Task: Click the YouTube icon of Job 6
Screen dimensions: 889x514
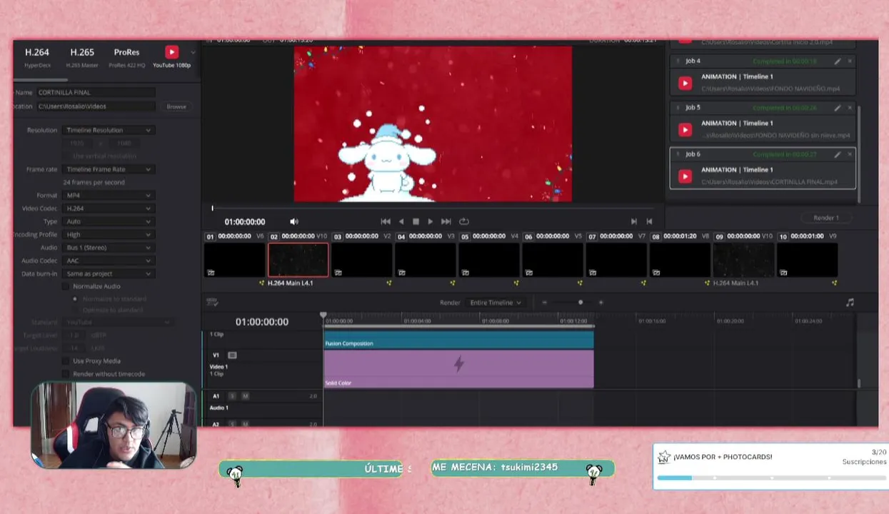Action: click(685, 176)
